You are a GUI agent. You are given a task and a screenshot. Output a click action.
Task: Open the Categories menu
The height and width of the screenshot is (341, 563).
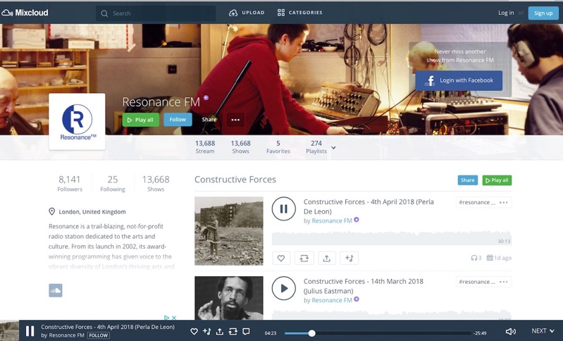[299, 13]
